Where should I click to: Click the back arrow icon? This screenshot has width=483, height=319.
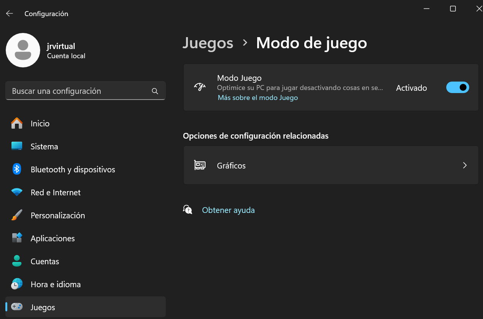tap(10, 13)
